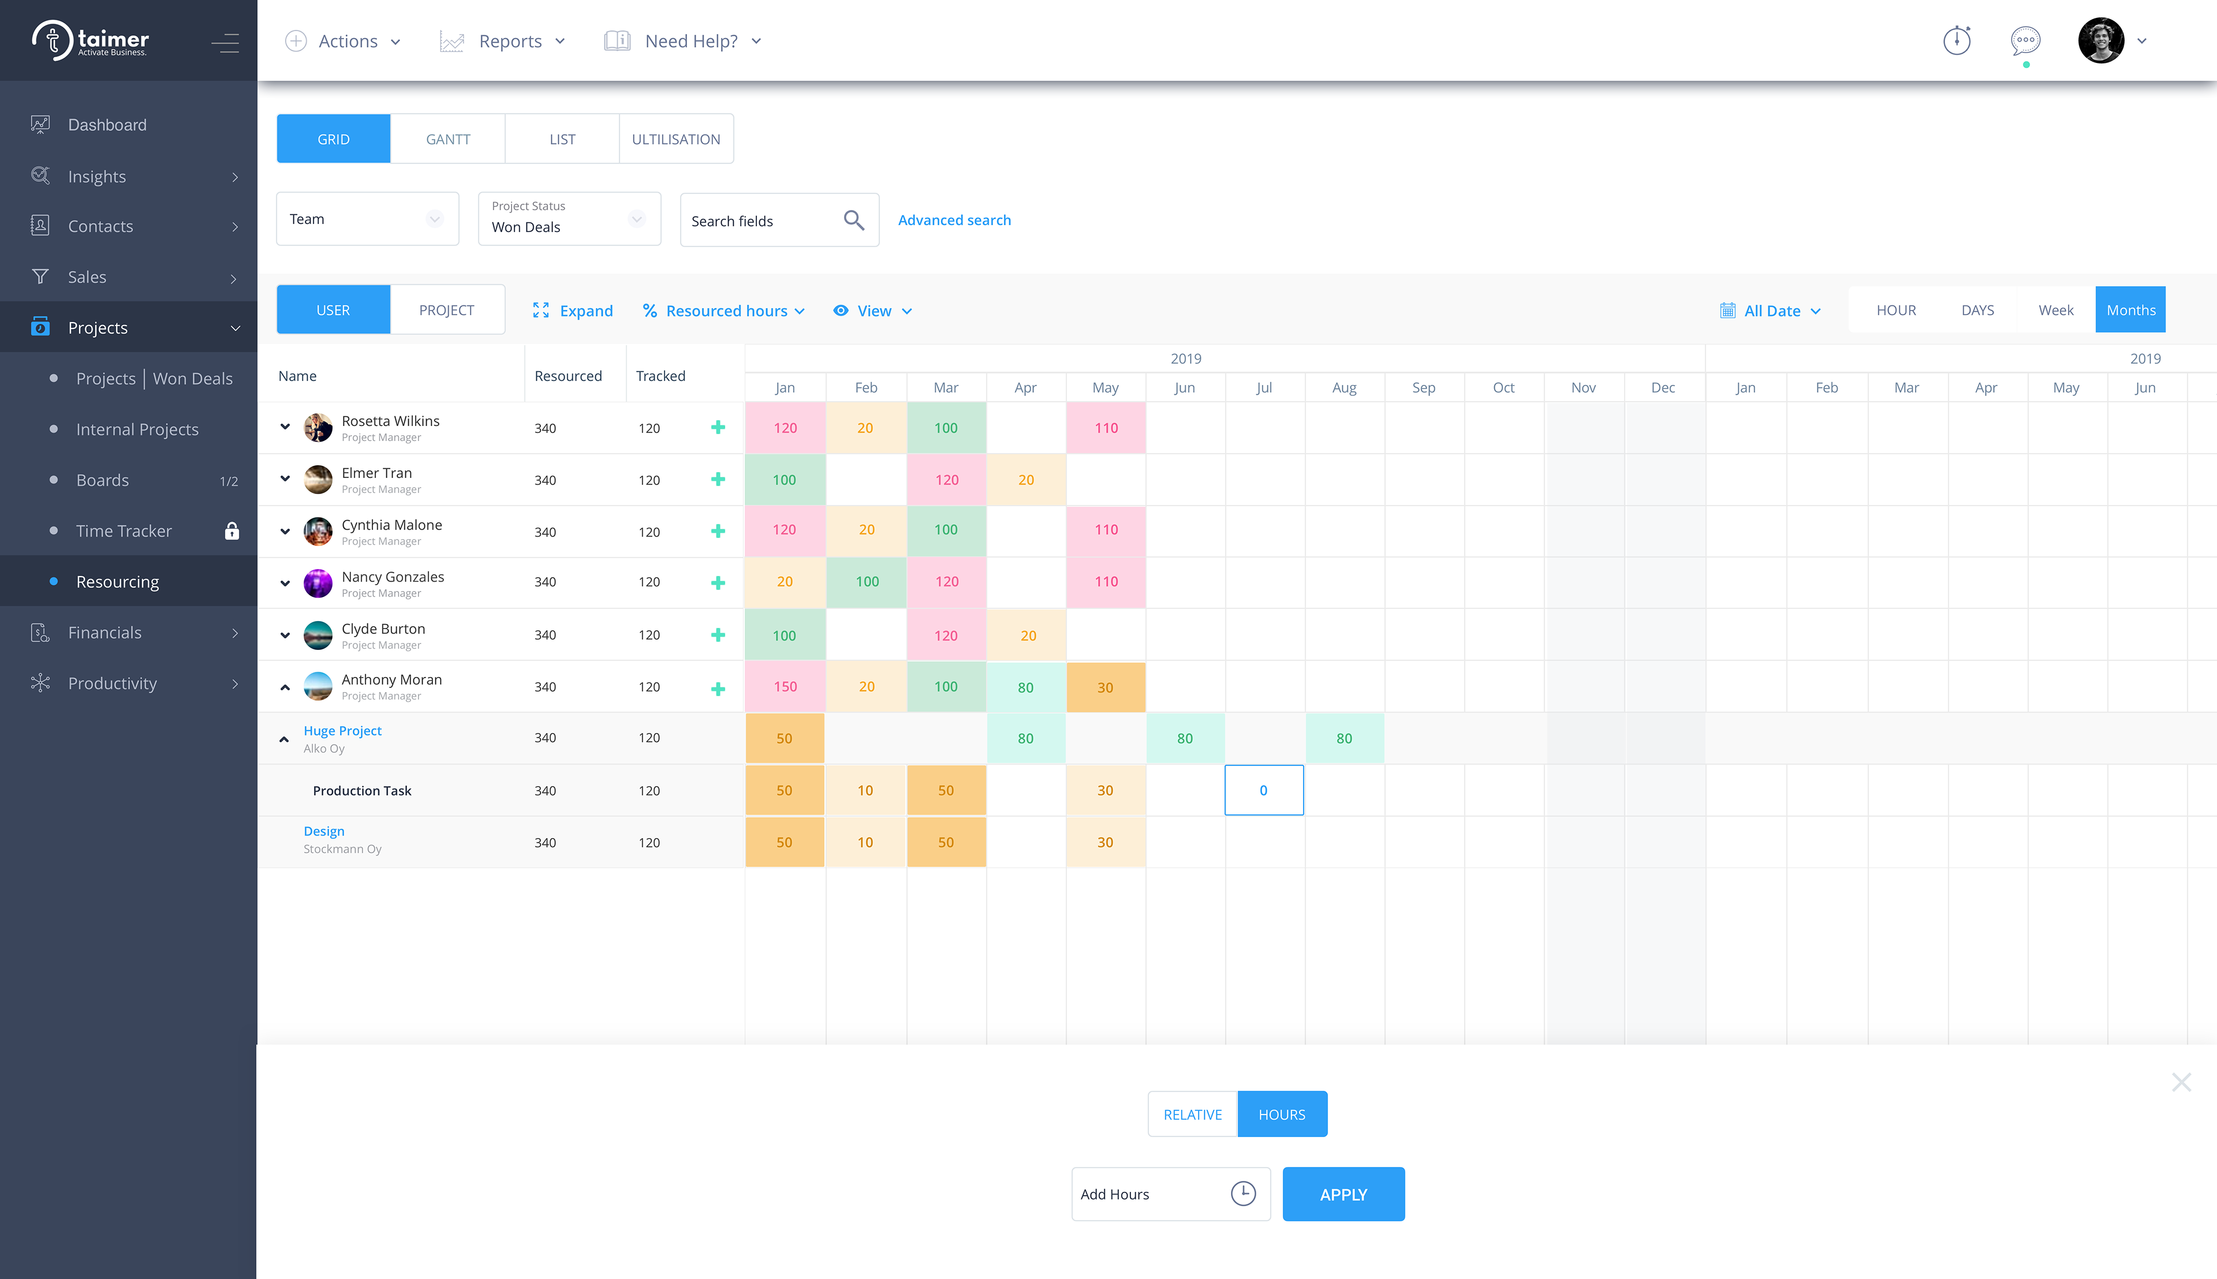The width and height of the screenshot is (2217, 1279).
Task: Open the ULTILISATION tab
Action: click(675, 139)
